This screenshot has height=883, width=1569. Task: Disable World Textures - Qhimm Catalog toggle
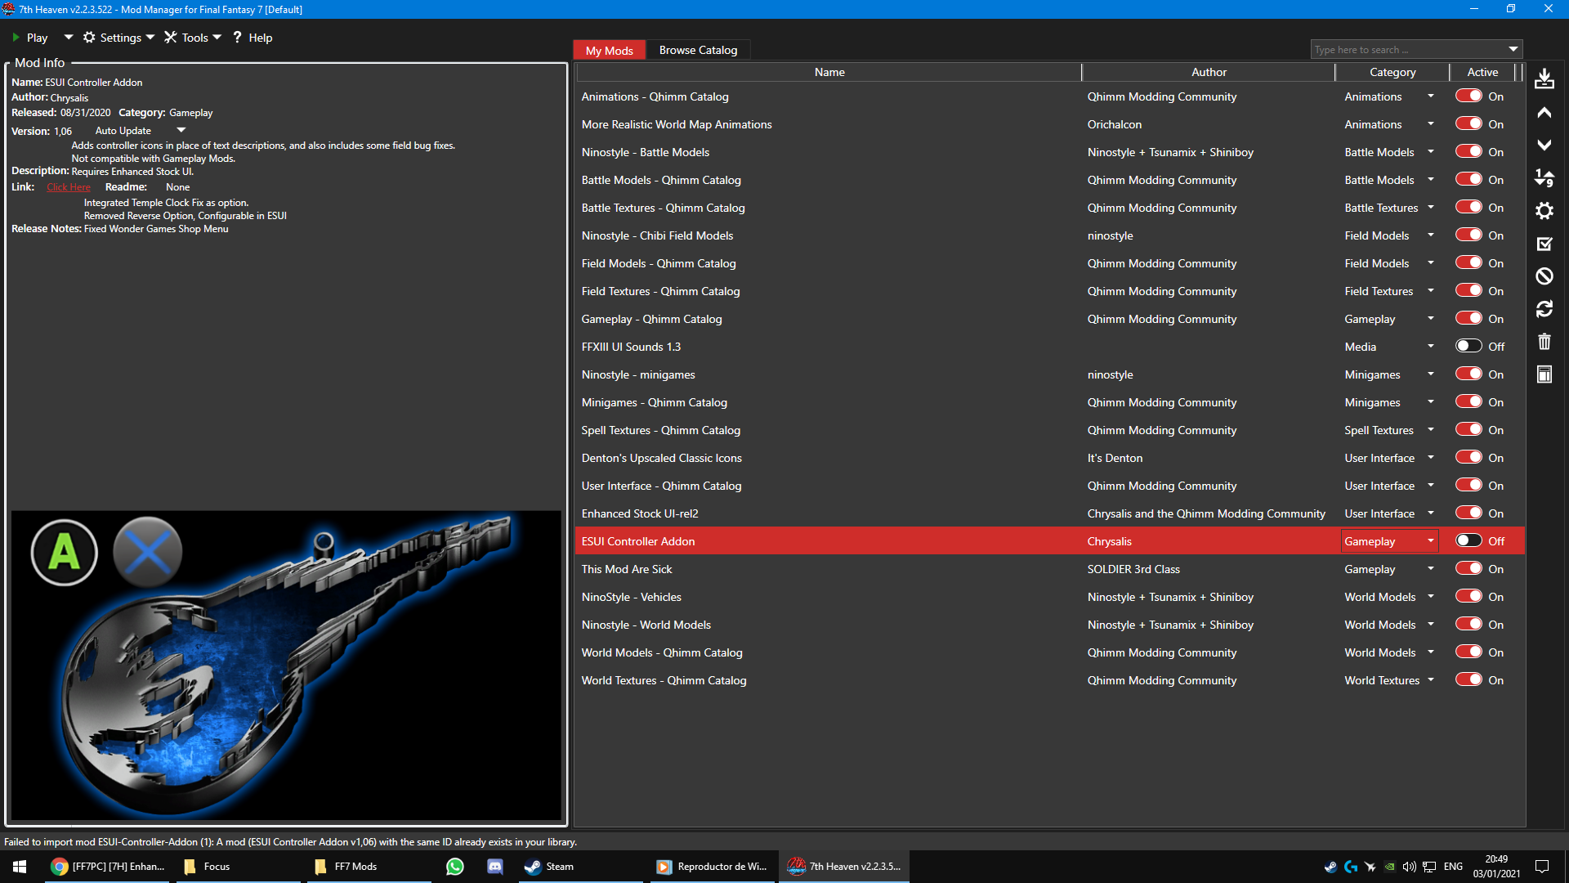(1468, 679)
